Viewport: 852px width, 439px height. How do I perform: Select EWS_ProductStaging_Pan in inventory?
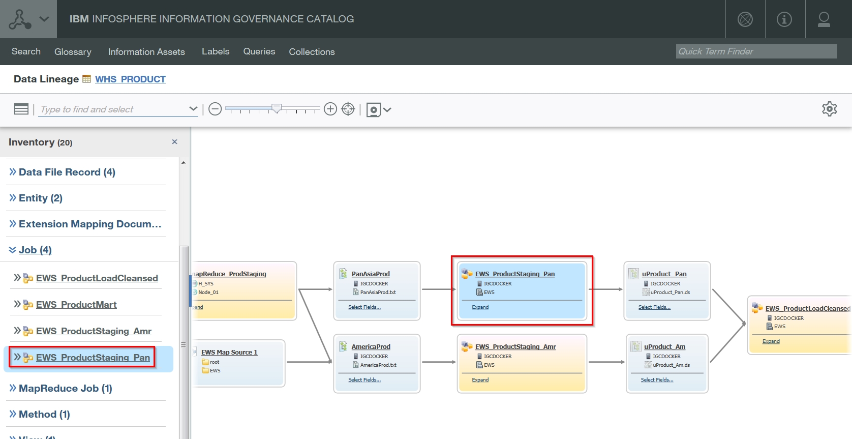93,358
